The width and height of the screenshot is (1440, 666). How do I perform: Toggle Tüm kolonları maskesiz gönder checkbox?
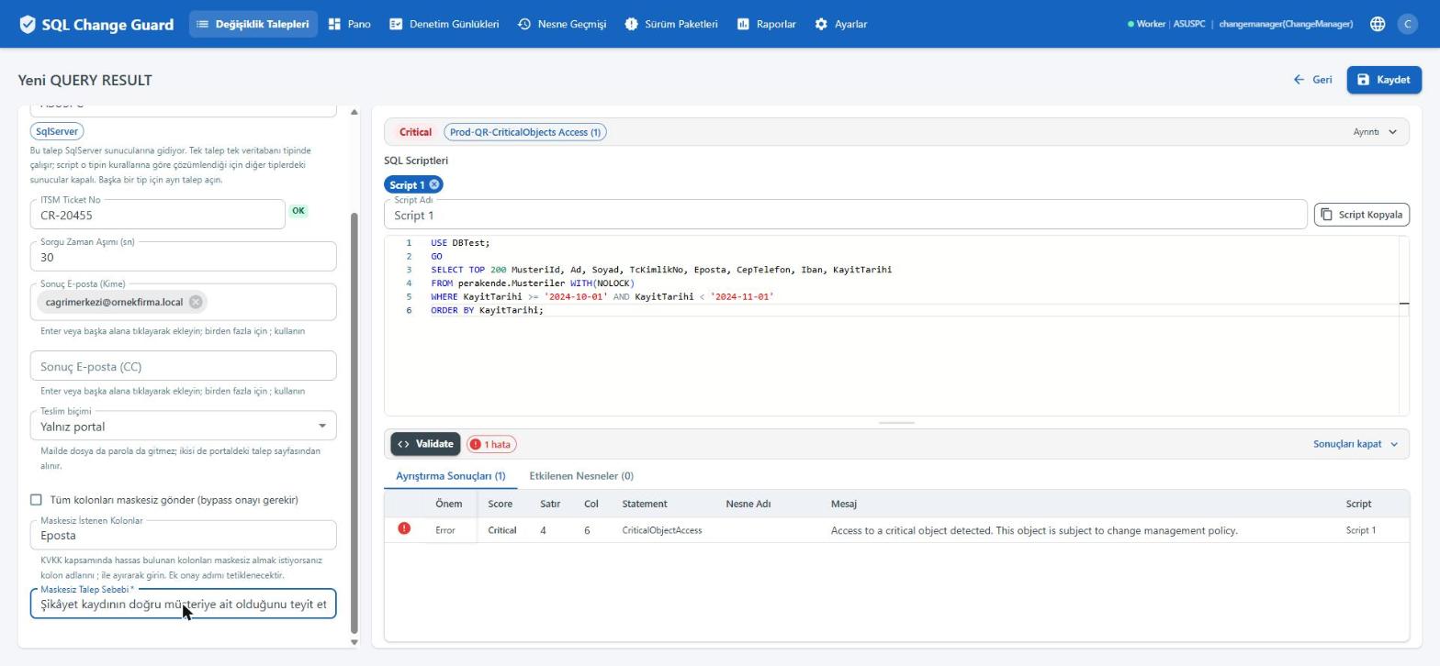[x=36, y=500]
